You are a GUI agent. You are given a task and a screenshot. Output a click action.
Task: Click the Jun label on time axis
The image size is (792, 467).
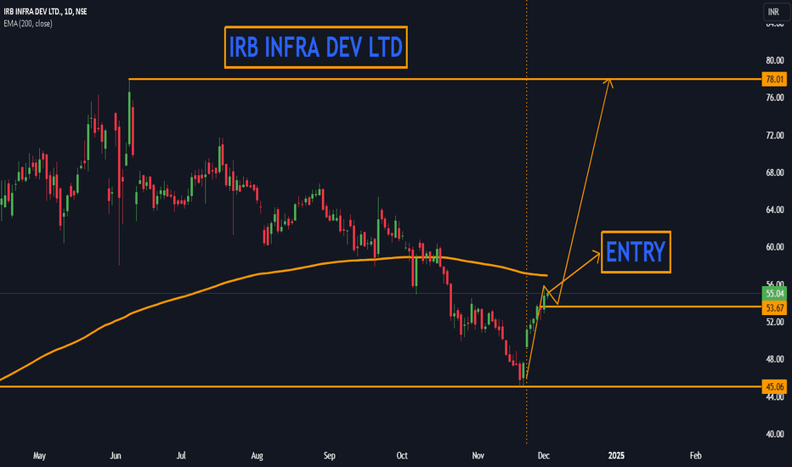pos(116,455)
